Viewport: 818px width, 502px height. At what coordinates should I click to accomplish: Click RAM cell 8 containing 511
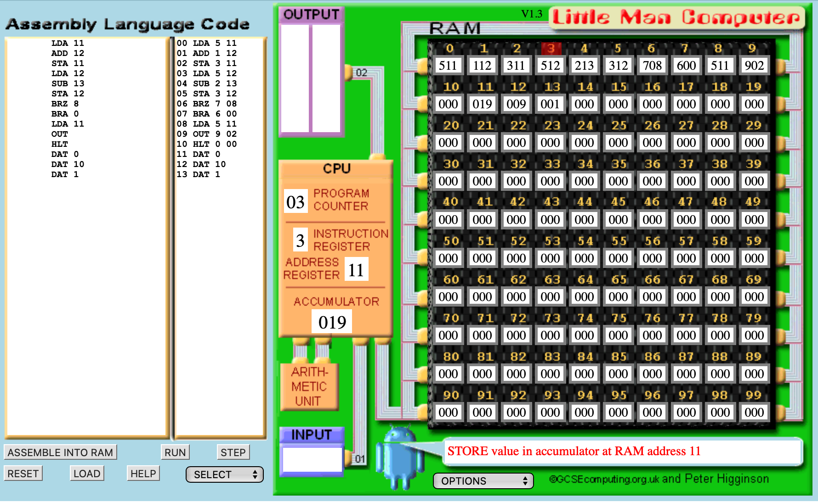[x=720, y=66]
